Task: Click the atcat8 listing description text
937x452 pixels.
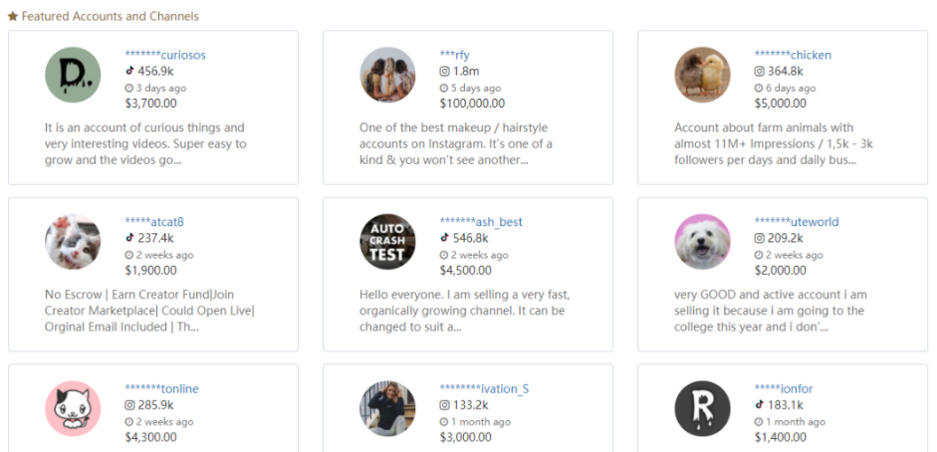Action: (x=149, y=311)
